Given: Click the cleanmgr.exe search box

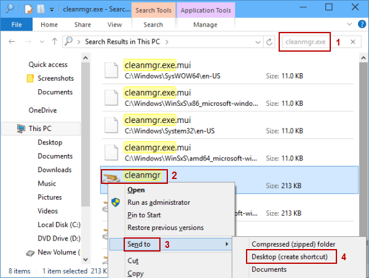Looking at the screenshot, I should [306, 42].
